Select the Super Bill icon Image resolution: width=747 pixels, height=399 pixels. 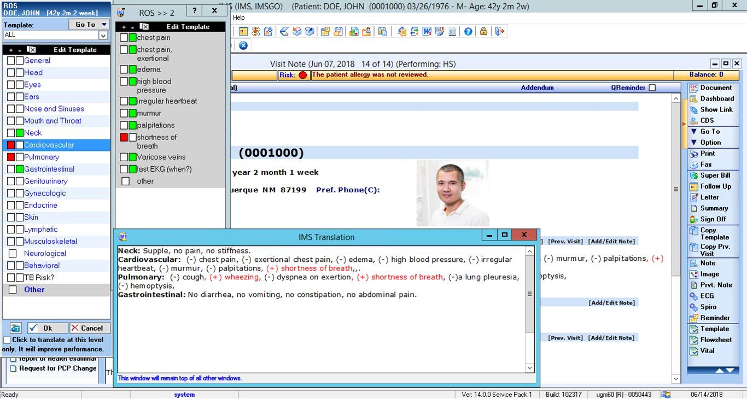pyautogui.click(x=710, y=175)
